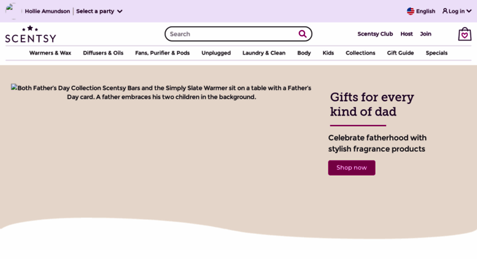Viewport: 477px width, 259px height.
Task: Click the Shop now button
Action: click(352, 168)
